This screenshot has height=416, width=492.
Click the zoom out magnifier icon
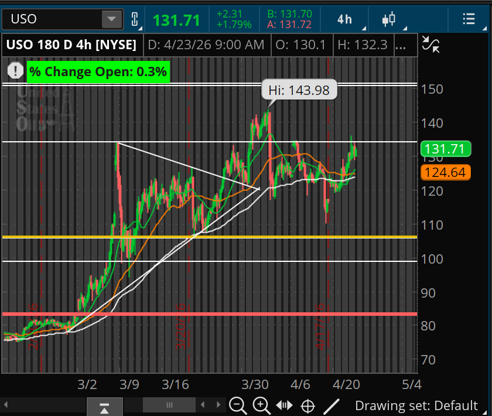[238, 405]
